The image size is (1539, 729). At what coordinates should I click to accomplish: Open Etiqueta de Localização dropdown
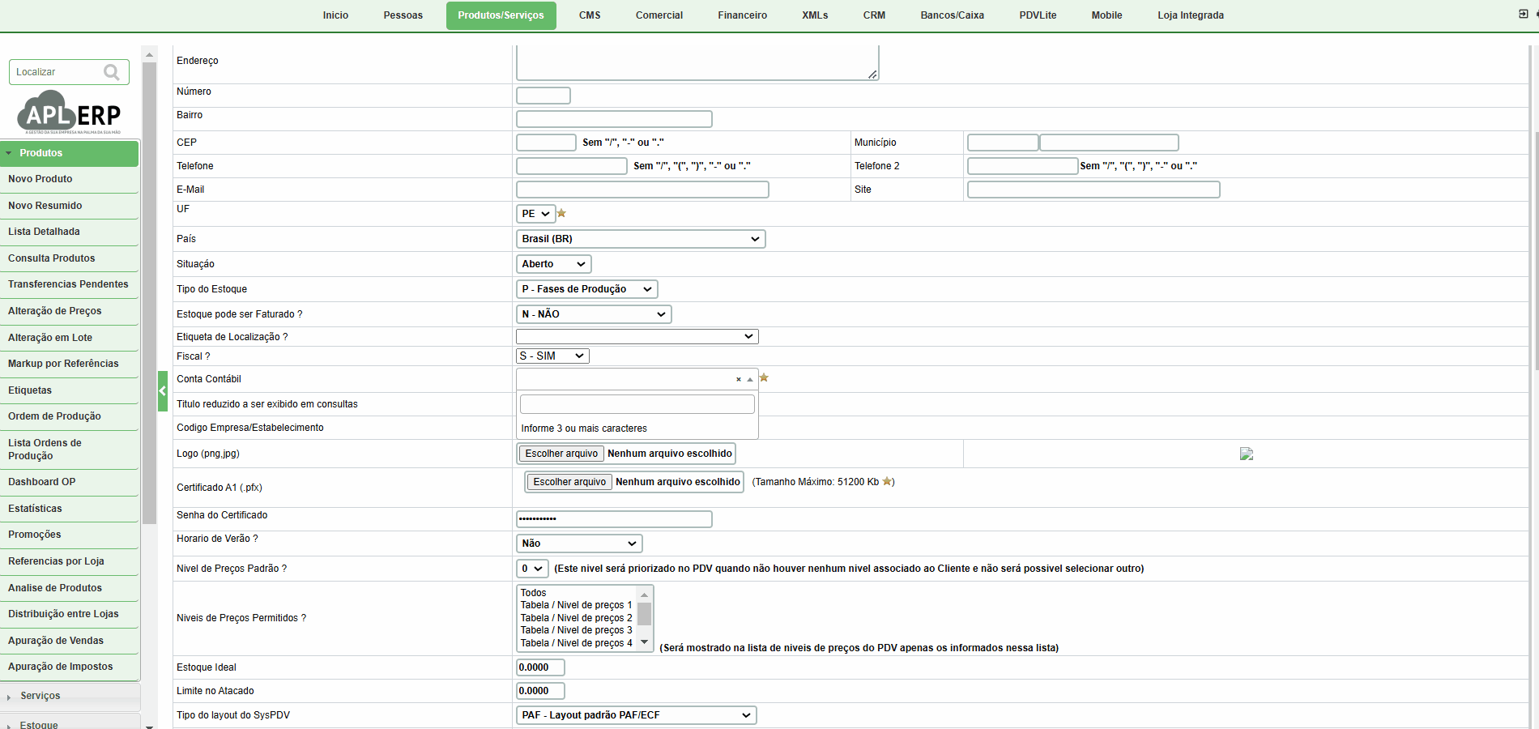pyautogui.click(x=637, y=336)
